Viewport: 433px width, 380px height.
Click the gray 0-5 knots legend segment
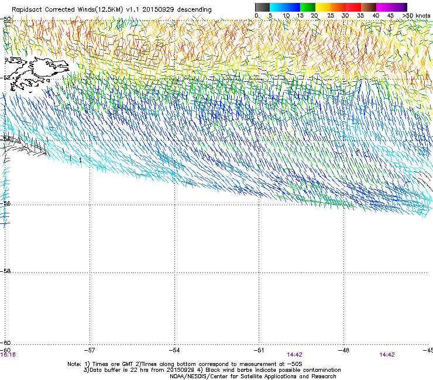point(262,7)
